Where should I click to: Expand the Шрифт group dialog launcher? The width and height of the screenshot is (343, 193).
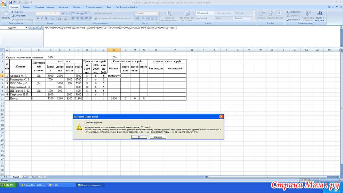(68, 23)
